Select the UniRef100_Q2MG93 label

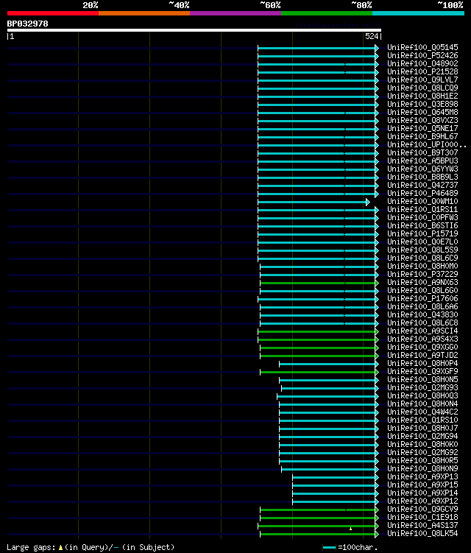coord(422,388)
